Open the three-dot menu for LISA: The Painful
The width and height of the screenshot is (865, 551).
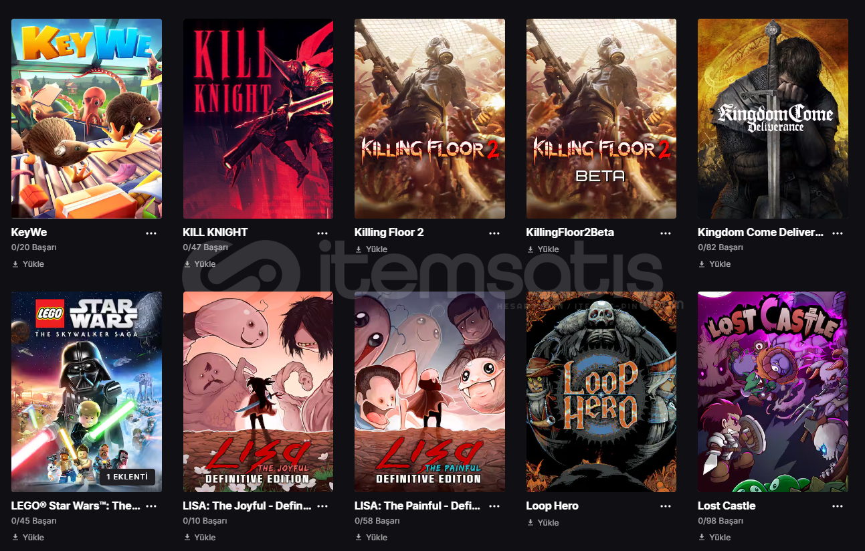pyautogui.click(x=494, y=506)
